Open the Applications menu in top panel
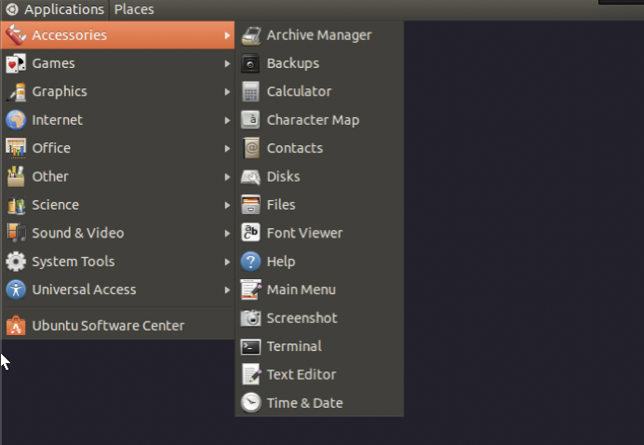644x445 pixels. point(56,9)
